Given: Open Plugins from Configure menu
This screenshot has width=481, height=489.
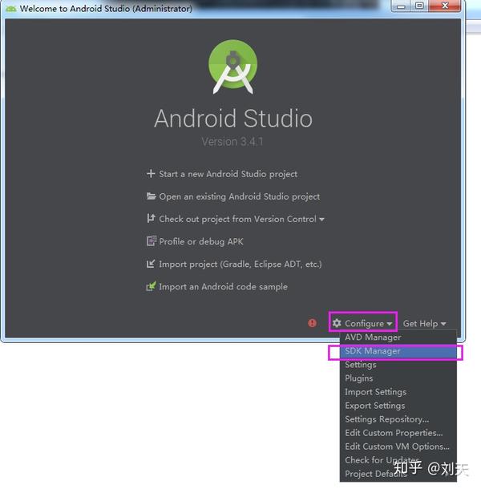Looking at the screenshot, I should coord(398,378).
